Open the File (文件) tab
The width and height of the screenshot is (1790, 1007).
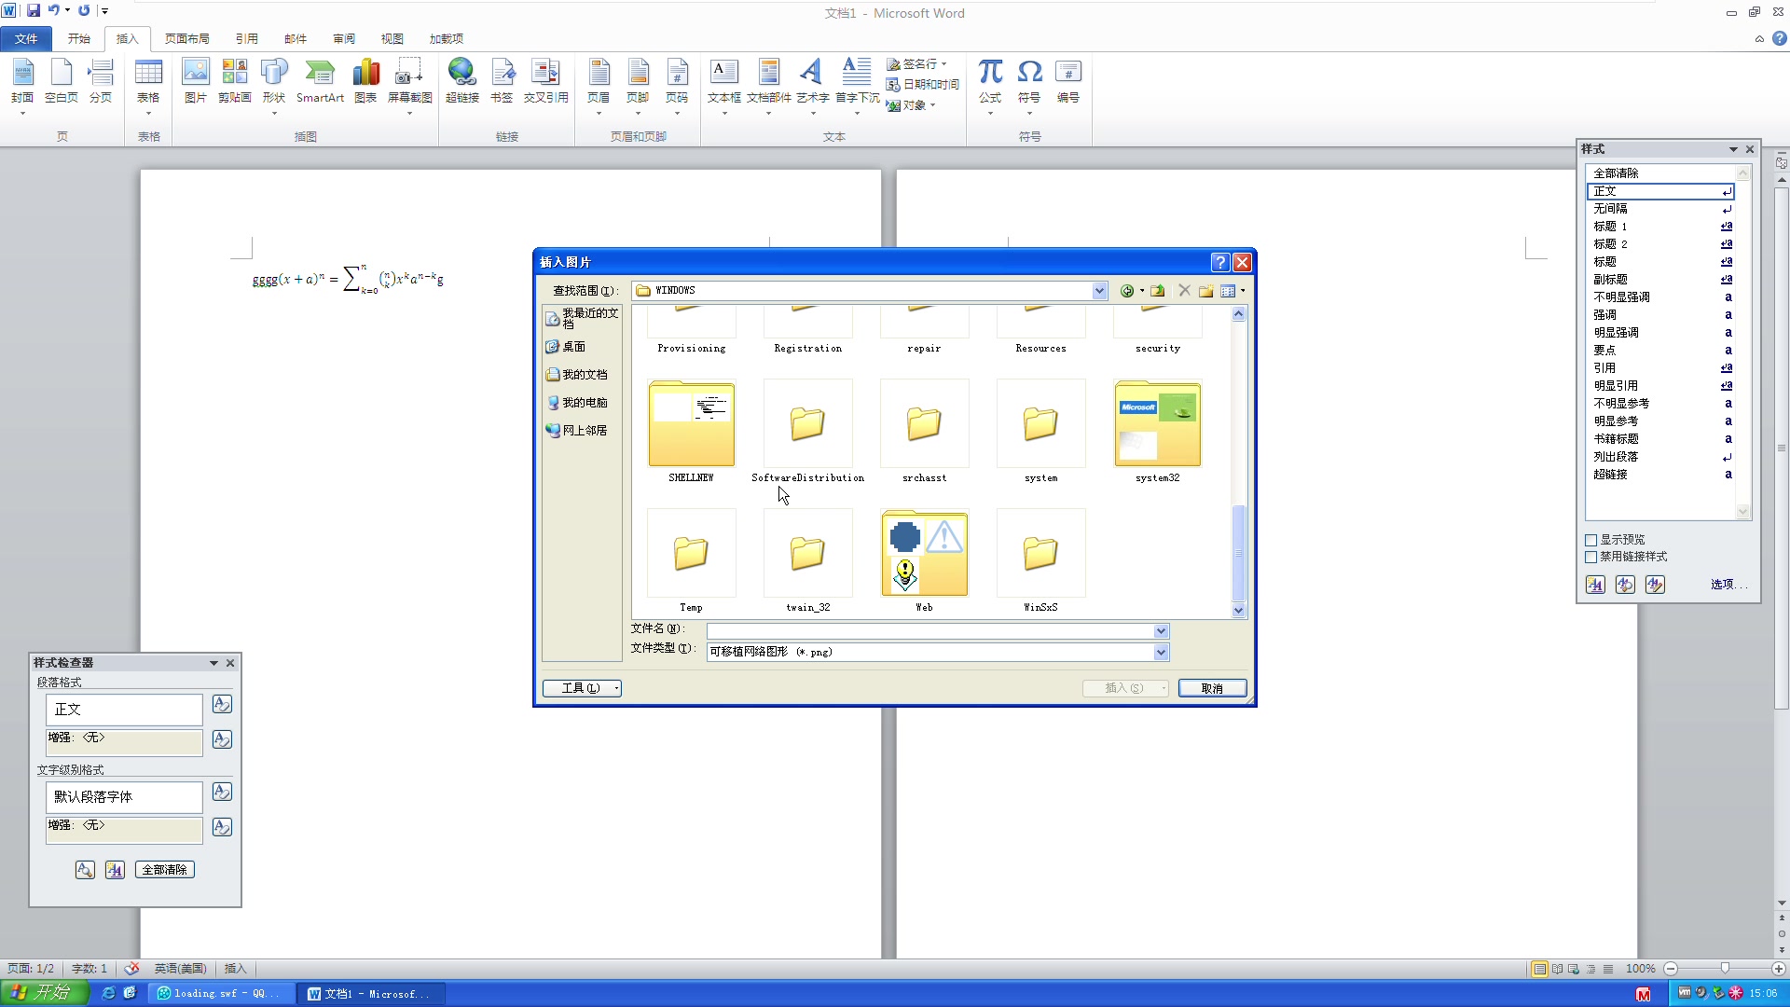click(26, 38)
